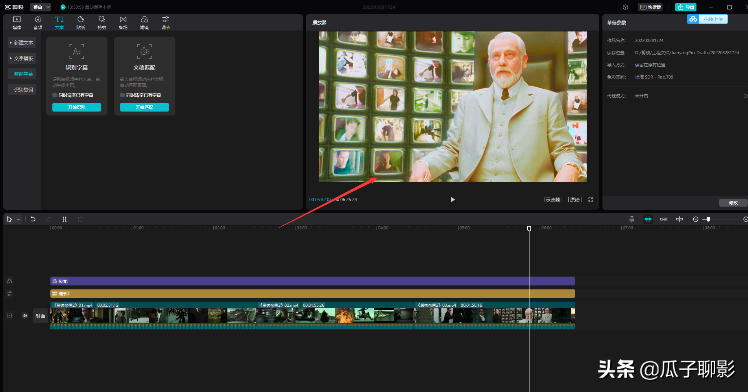This screenshot has width=748, height=392.
Task: Zoom in the timeline
Action: (745, 219)
